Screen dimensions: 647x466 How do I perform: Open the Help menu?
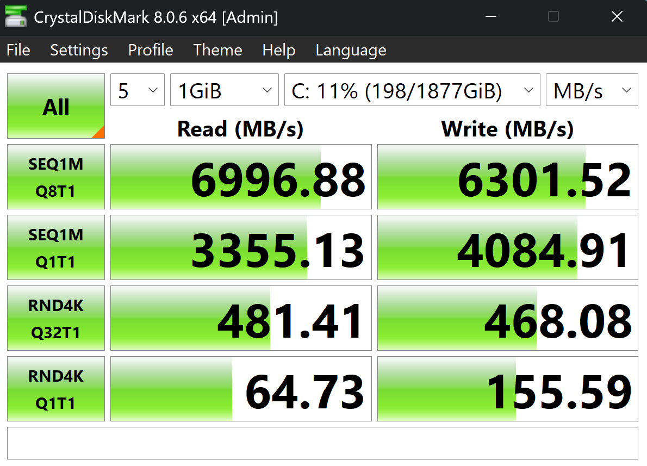click(278, 50)
